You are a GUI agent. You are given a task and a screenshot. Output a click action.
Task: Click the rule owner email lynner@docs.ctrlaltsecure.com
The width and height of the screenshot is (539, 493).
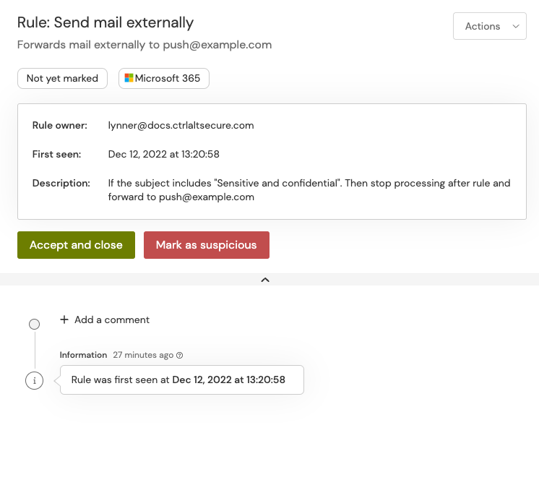[181, 125]
